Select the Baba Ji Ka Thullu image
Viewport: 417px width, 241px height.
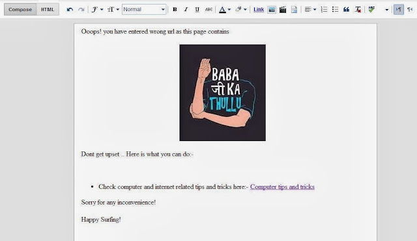coord(223,92)
